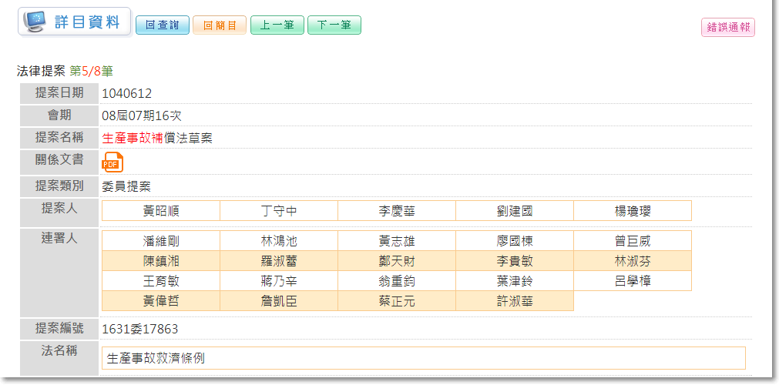Click the 回簡目 button

pyautogui.click(x=220, y=25)
